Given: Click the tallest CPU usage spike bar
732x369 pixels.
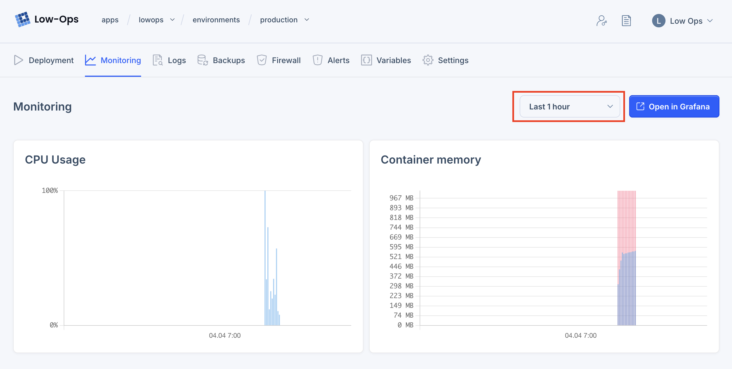Looking at the screenshot, I should 265,258.
